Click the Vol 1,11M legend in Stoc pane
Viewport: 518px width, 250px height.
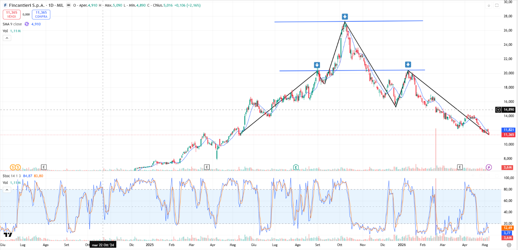click(x=11, y=182)
